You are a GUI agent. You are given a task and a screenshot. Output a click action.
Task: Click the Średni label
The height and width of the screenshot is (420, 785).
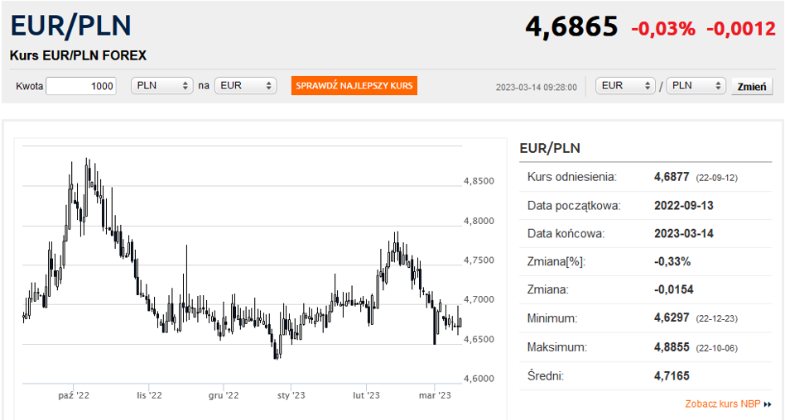coord(545,375)
